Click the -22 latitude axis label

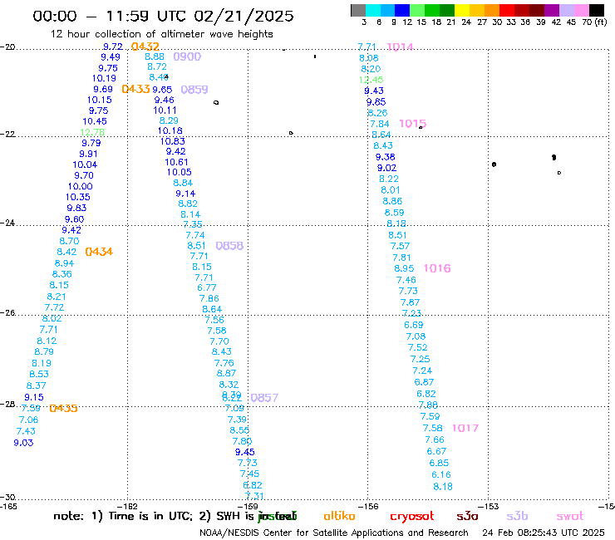7,134
